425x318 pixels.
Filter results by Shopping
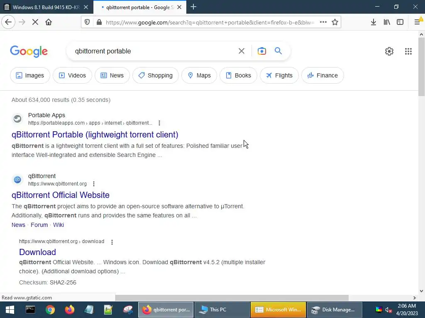[156, 75]
